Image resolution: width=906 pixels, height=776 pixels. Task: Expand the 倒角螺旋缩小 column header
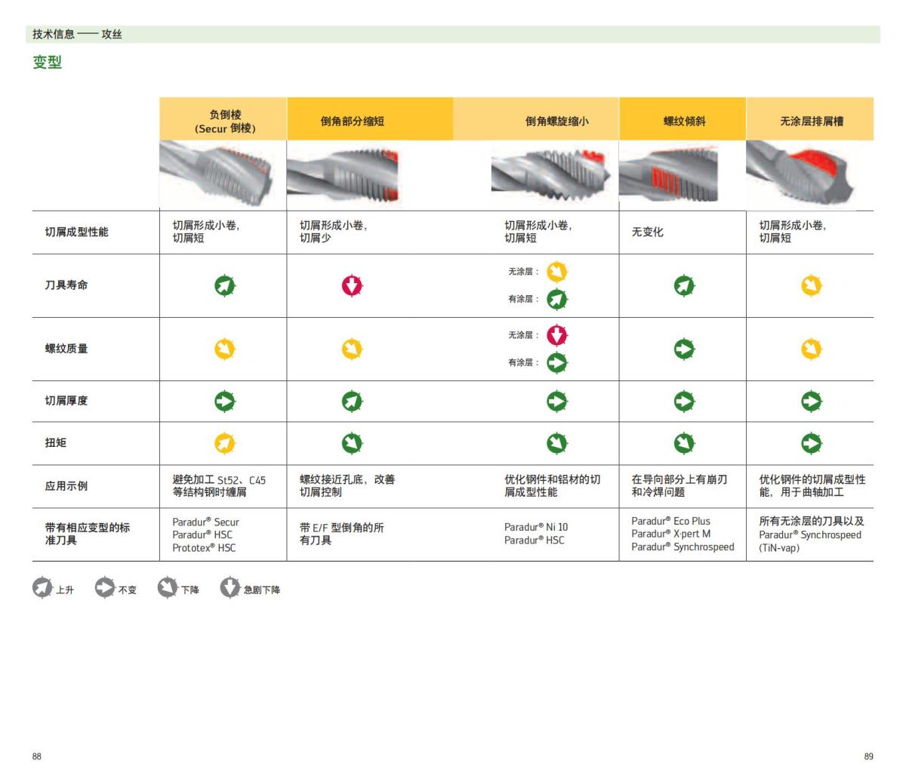click(556, 119)
